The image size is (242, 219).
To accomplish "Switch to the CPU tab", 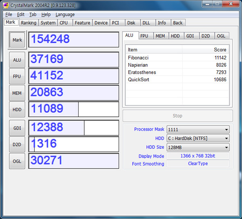I will click(64, 23).
